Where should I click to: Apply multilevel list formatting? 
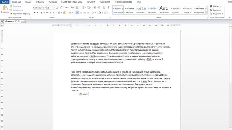88,8
